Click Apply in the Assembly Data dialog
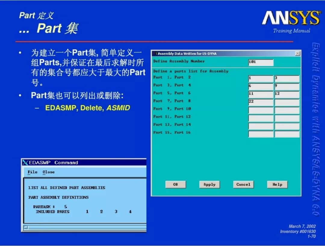This screenshot has width=325, height=246. pyautogui.click(x=209, y=184)
